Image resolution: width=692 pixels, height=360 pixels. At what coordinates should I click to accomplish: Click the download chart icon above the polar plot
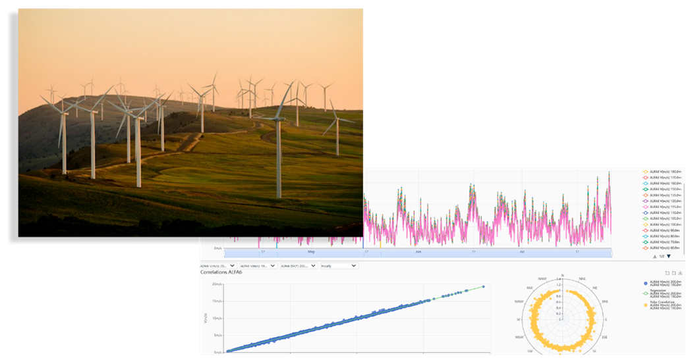click(x=680, y=272)
